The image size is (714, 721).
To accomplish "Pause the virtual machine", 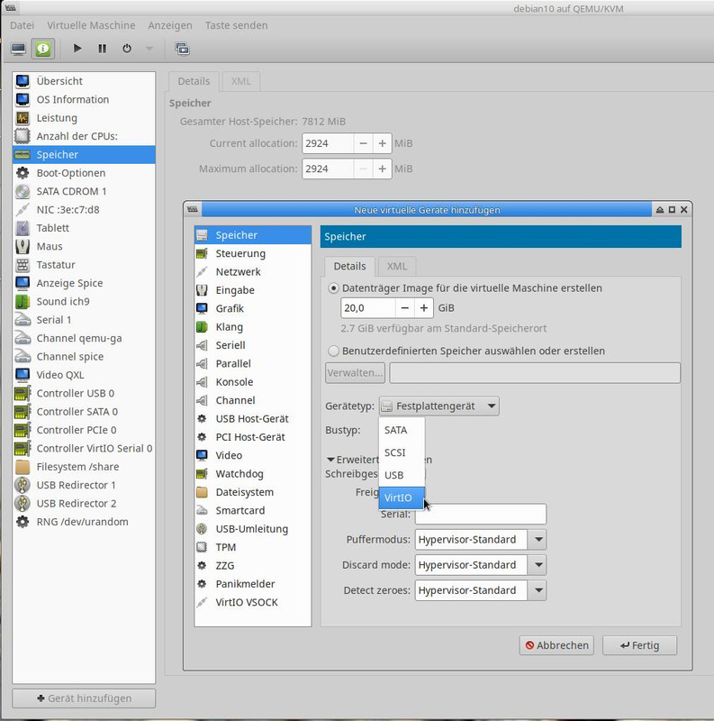I will 102,49.
